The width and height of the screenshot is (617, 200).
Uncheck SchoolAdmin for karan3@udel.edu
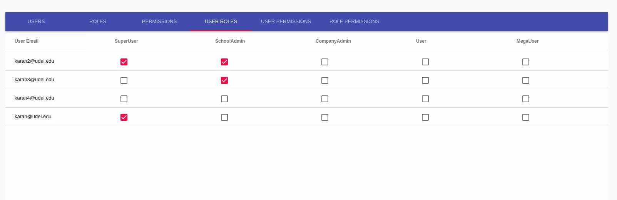point(224,80)
